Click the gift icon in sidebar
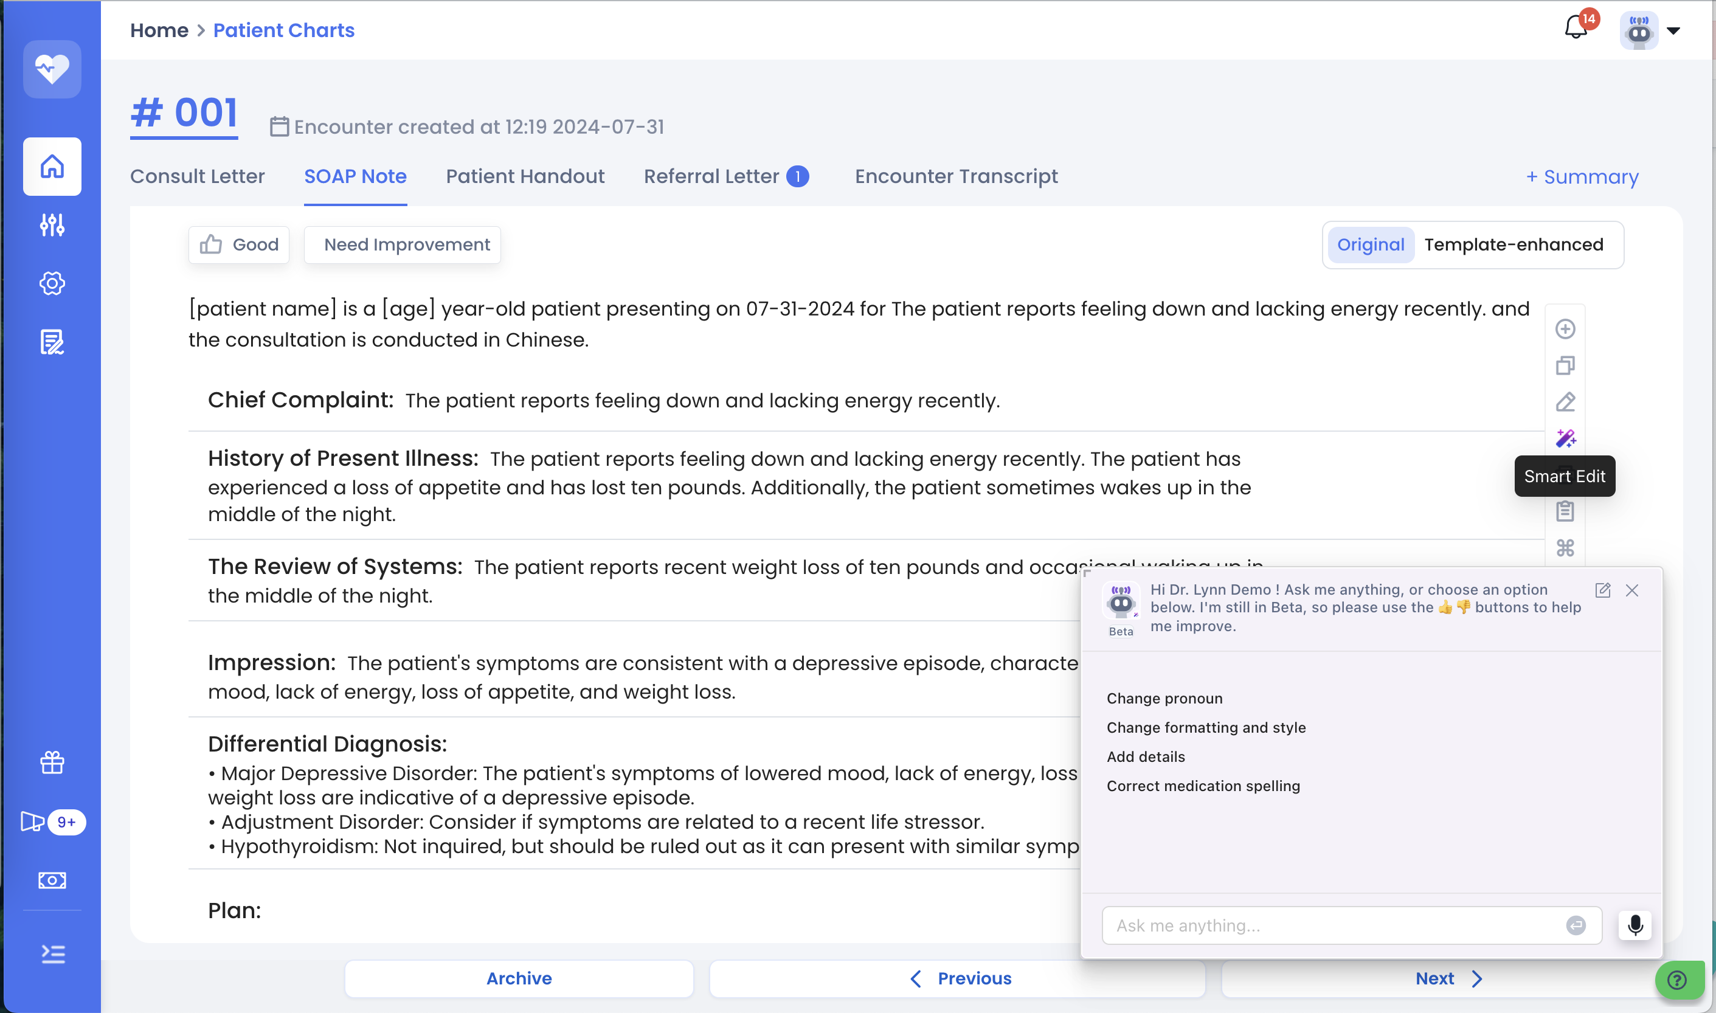 coord(52,762)
